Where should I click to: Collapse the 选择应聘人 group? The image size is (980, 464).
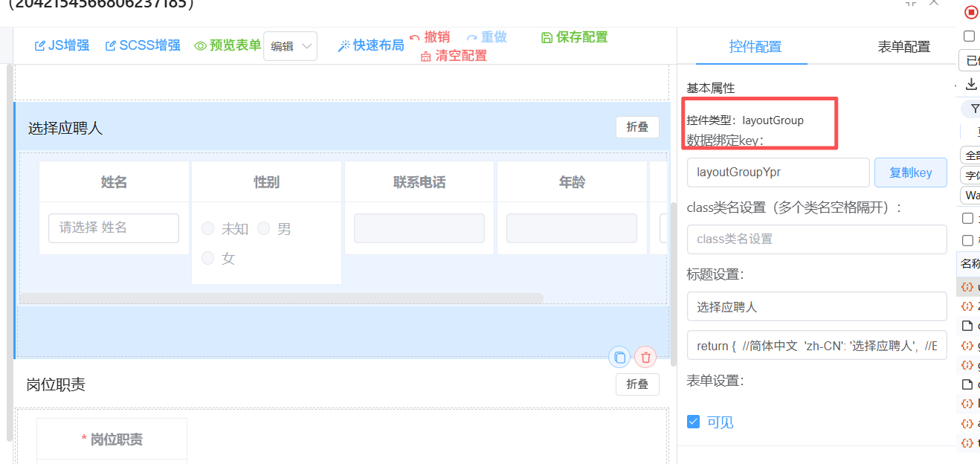637,127
